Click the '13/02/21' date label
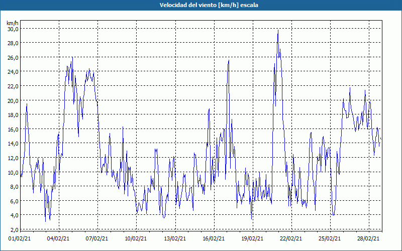 pos(175,238)
